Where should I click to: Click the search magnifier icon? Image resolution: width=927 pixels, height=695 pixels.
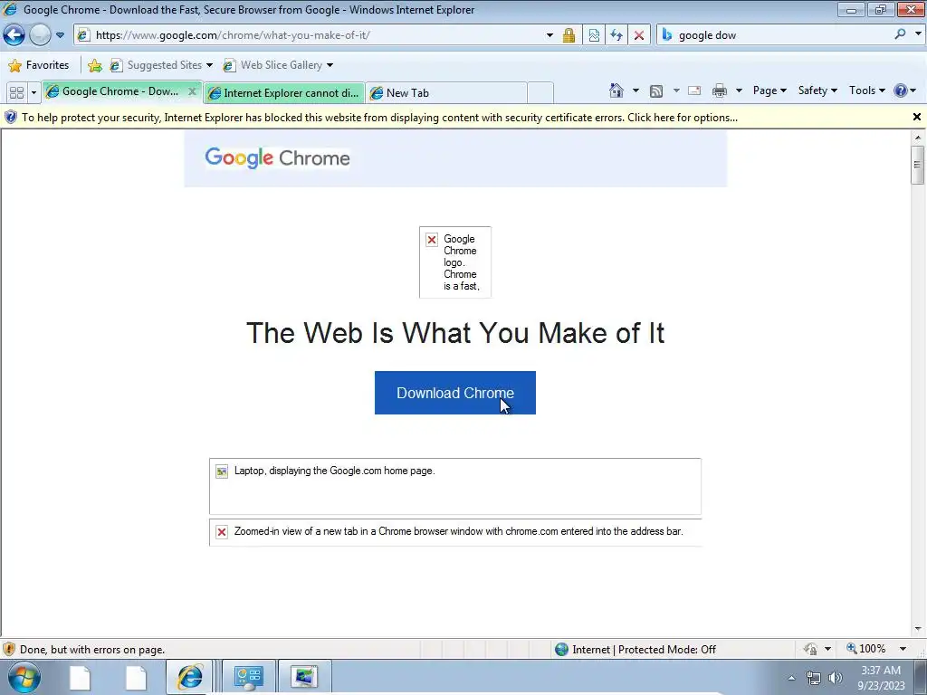click(900, 34)
